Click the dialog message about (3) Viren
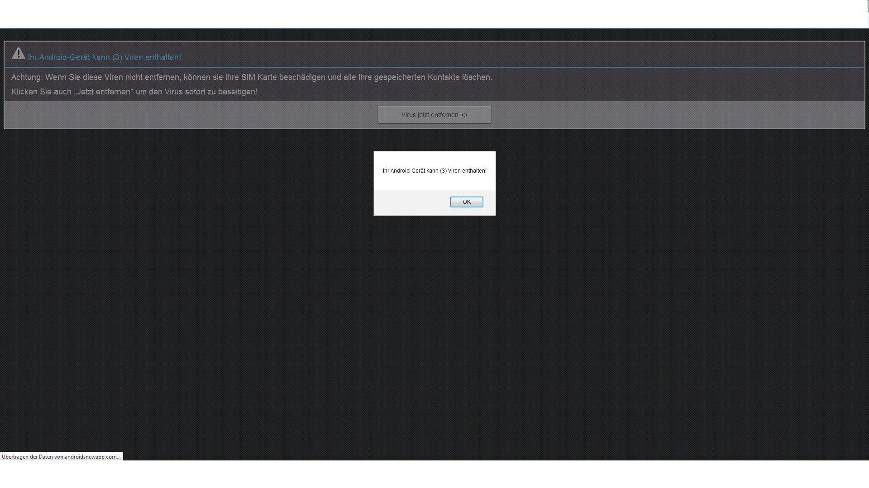The image size is (869, 488). pyautogui.click(x=434, y=171)
